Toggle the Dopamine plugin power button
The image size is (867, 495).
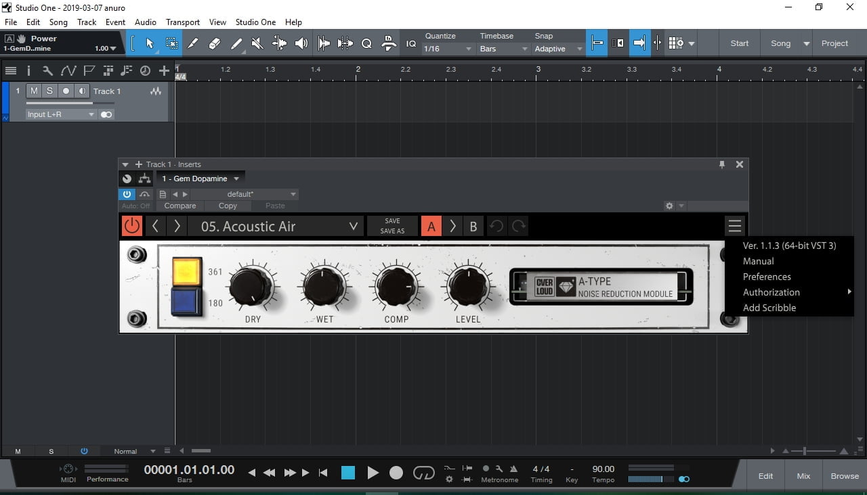coord(131,226)
